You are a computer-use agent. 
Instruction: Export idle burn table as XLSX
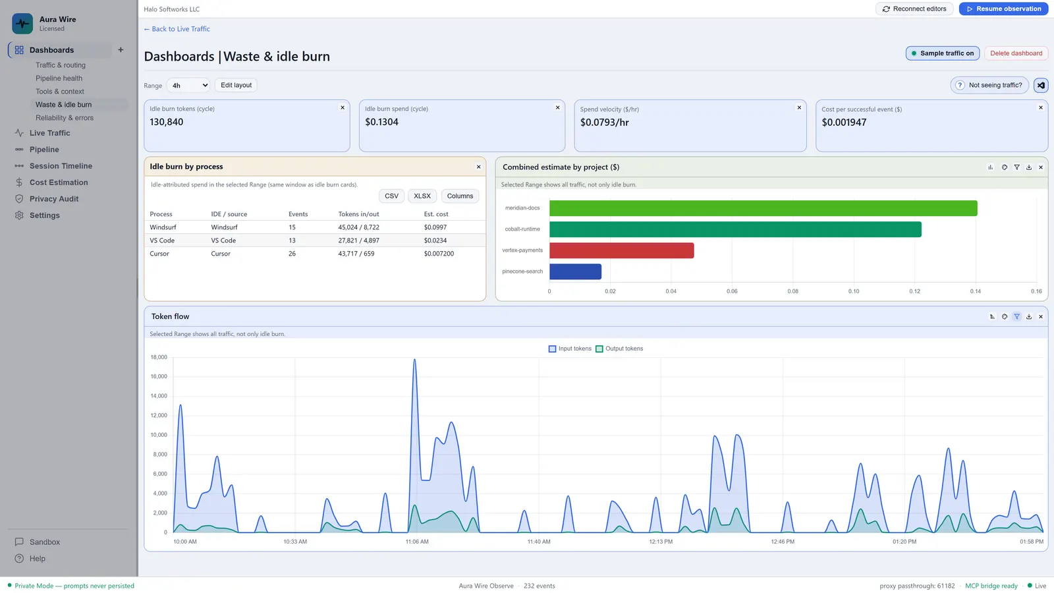point(422,196)
